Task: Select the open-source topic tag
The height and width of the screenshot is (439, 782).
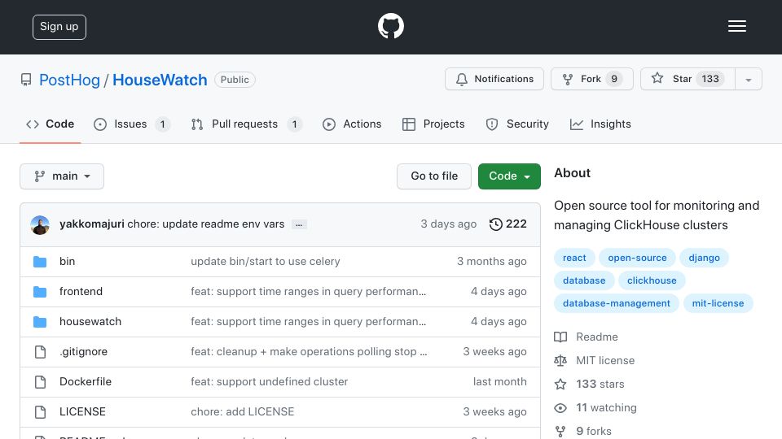Action: click(x=637, y=258)
